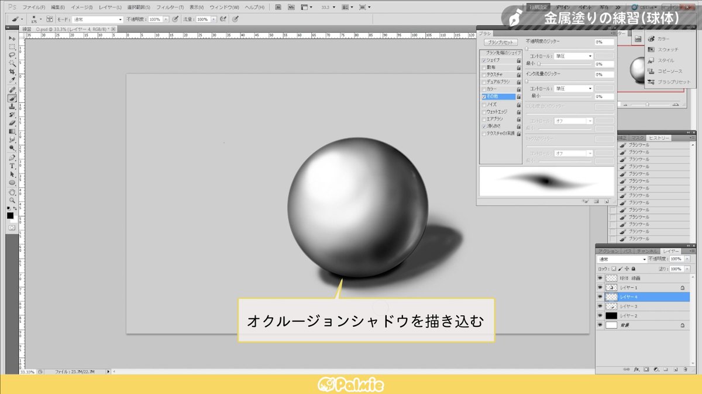Select the Crop tool
Viewport: 702px width, 394px height.
[x=12, y=71]
